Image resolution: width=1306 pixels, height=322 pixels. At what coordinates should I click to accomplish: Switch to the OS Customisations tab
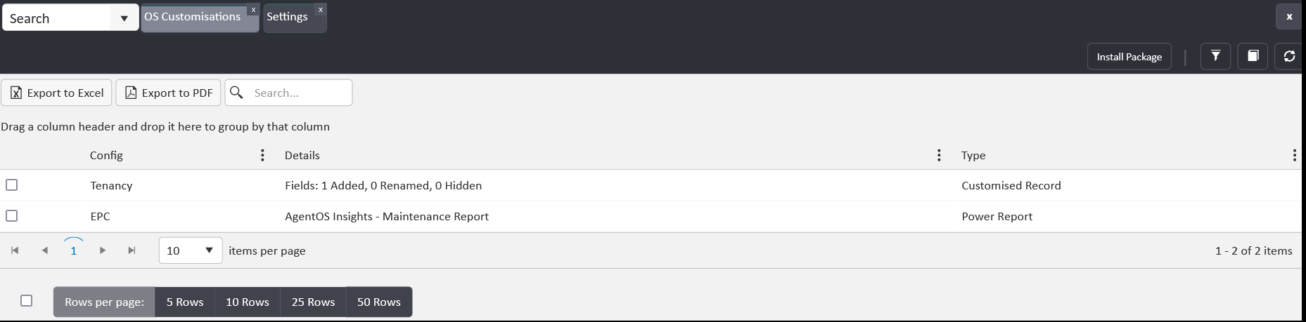click(x=192, y=17)
